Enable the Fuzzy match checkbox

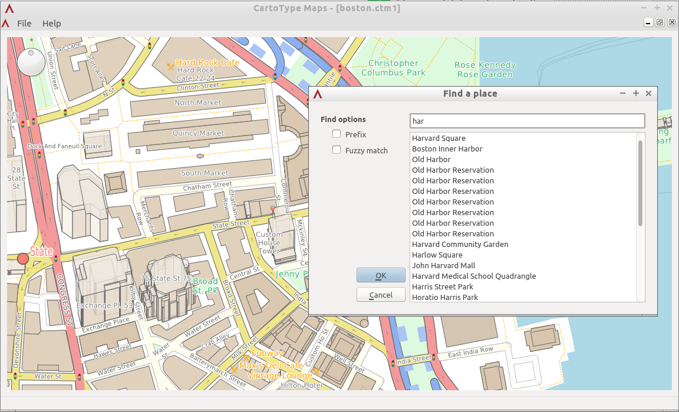[336, 150]
